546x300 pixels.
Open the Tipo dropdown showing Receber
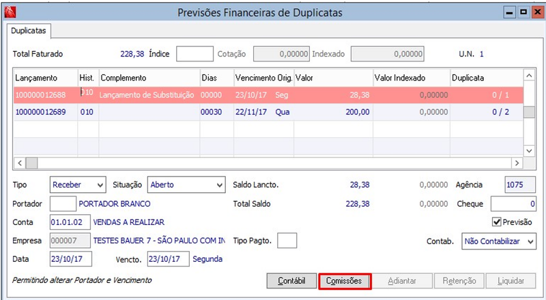(78, 185)
